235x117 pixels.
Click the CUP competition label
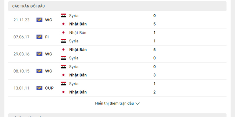point(49,88)
